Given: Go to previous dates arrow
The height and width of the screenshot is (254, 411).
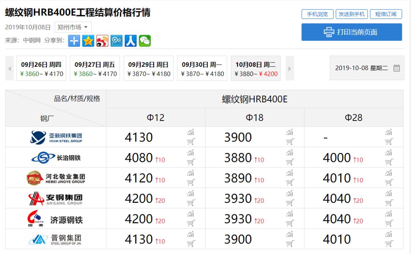Looking at the screenshot, I should coord(10,68).
